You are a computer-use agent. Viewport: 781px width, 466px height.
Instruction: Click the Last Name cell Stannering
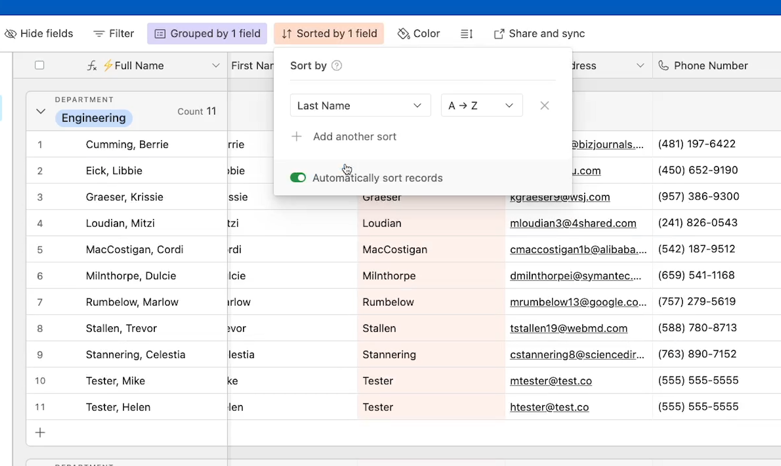(431, 355)
